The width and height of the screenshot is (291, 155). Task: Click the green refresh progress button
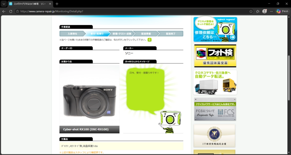pos(149,40)
